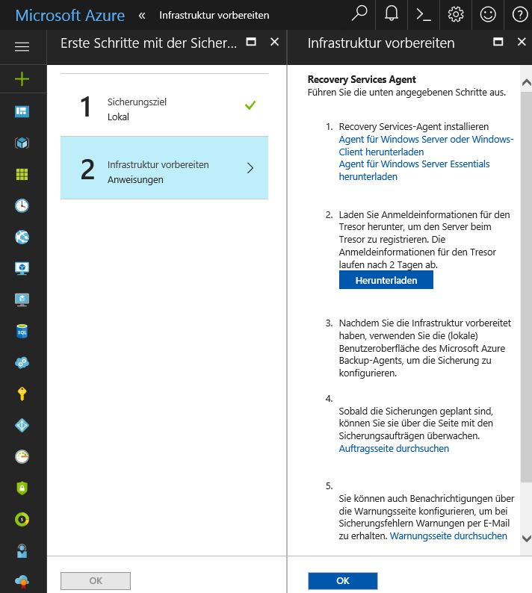Open Resource groups cube icon
Viewport: 532px width, 593px height.
click(22, 143)
